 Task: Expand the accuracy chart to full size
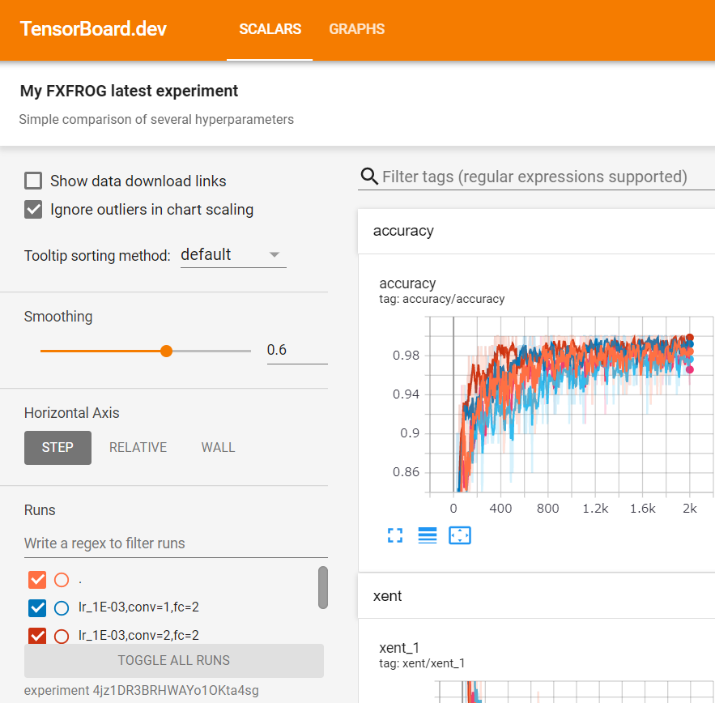click(x=395, y=535)
